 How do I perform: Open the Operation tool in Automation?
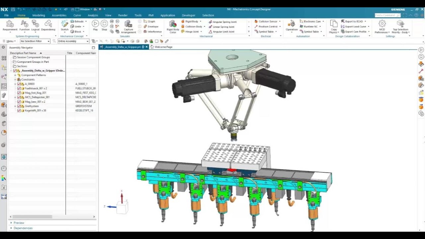292,25
